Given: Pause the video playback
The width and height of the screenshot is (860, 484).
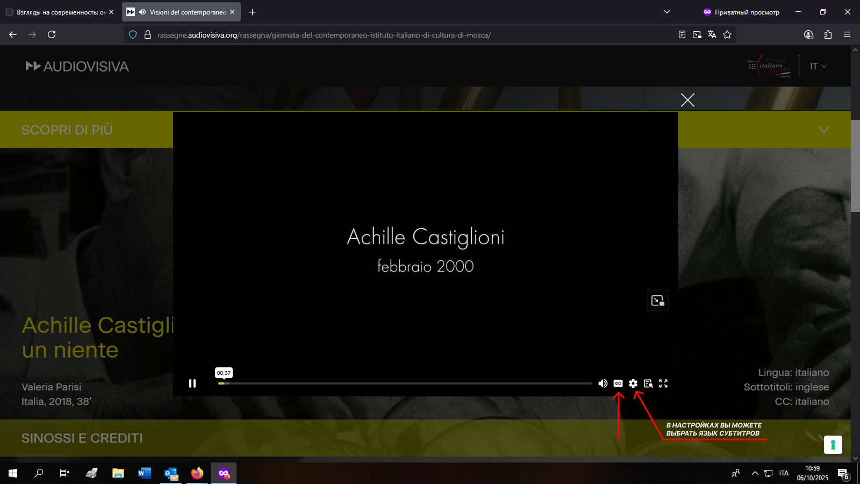Looking at the screenshot, I should tap(192, 383).
